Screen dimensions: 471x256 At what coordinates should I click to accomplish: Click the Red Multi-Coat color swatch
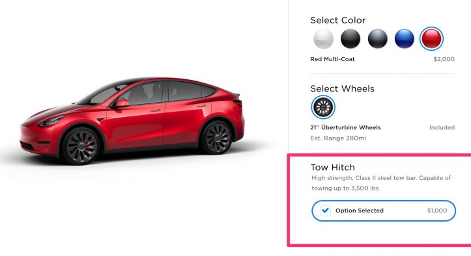pos(431,39)
